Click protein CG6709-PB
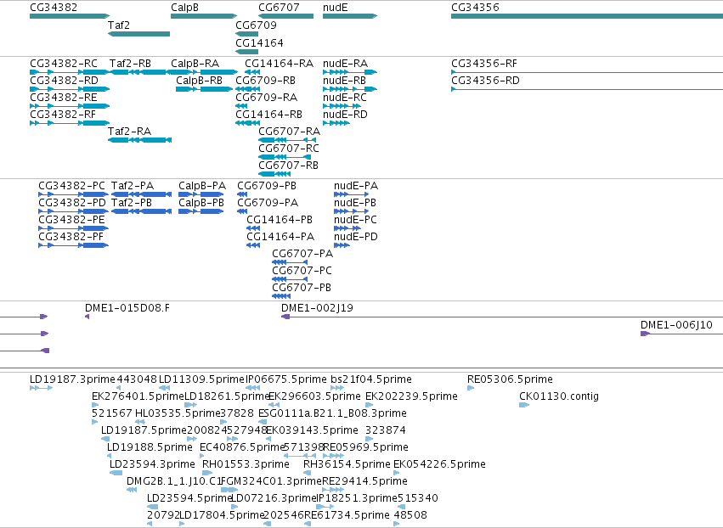 (x=267, y=186)
